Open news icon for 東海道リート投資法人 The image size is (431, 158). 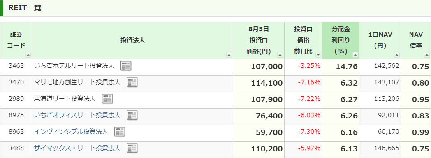click(x=107, y=99)
